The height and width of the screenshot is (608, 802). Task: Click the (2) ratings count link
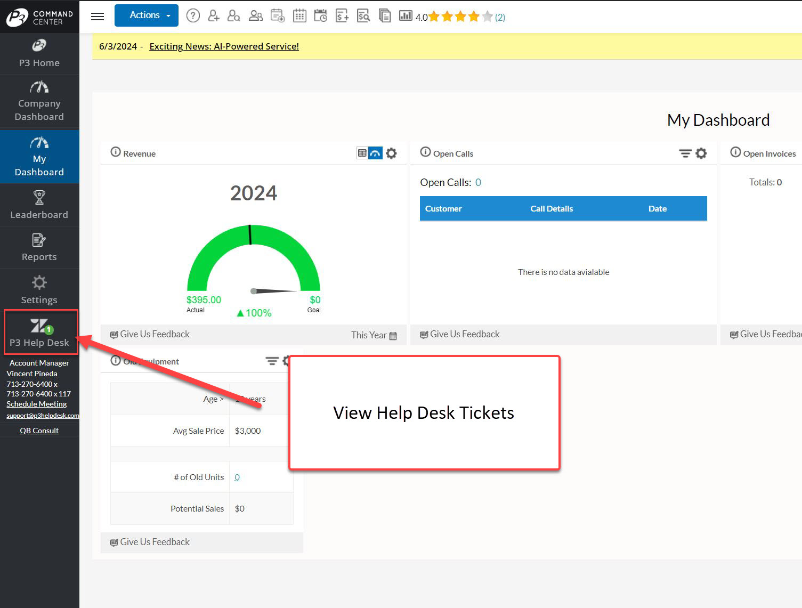[x=500, y=17]
